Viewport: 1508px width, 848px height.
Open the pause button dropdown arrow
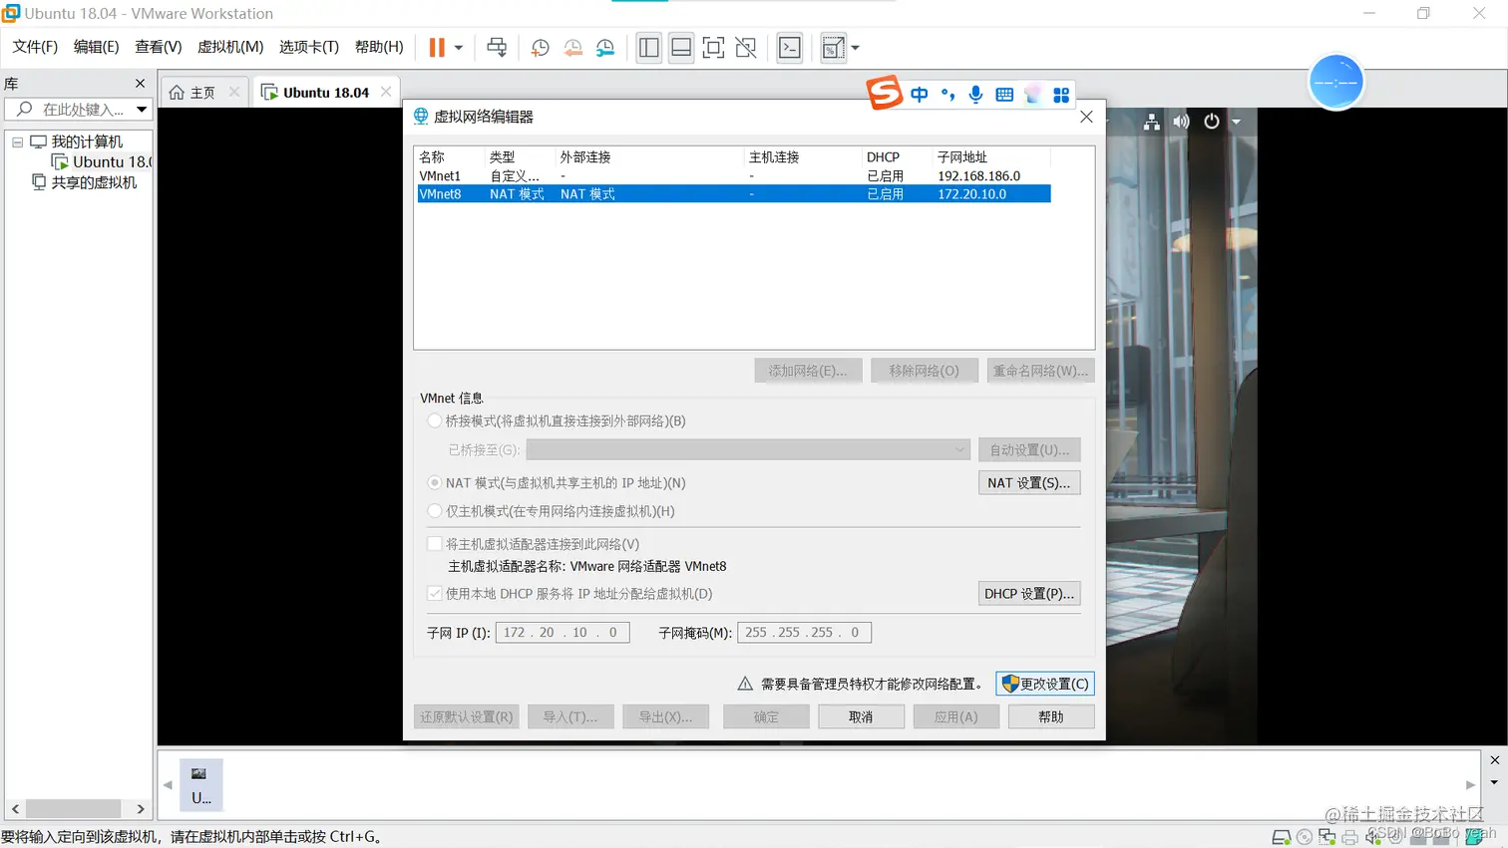point(459,48)
